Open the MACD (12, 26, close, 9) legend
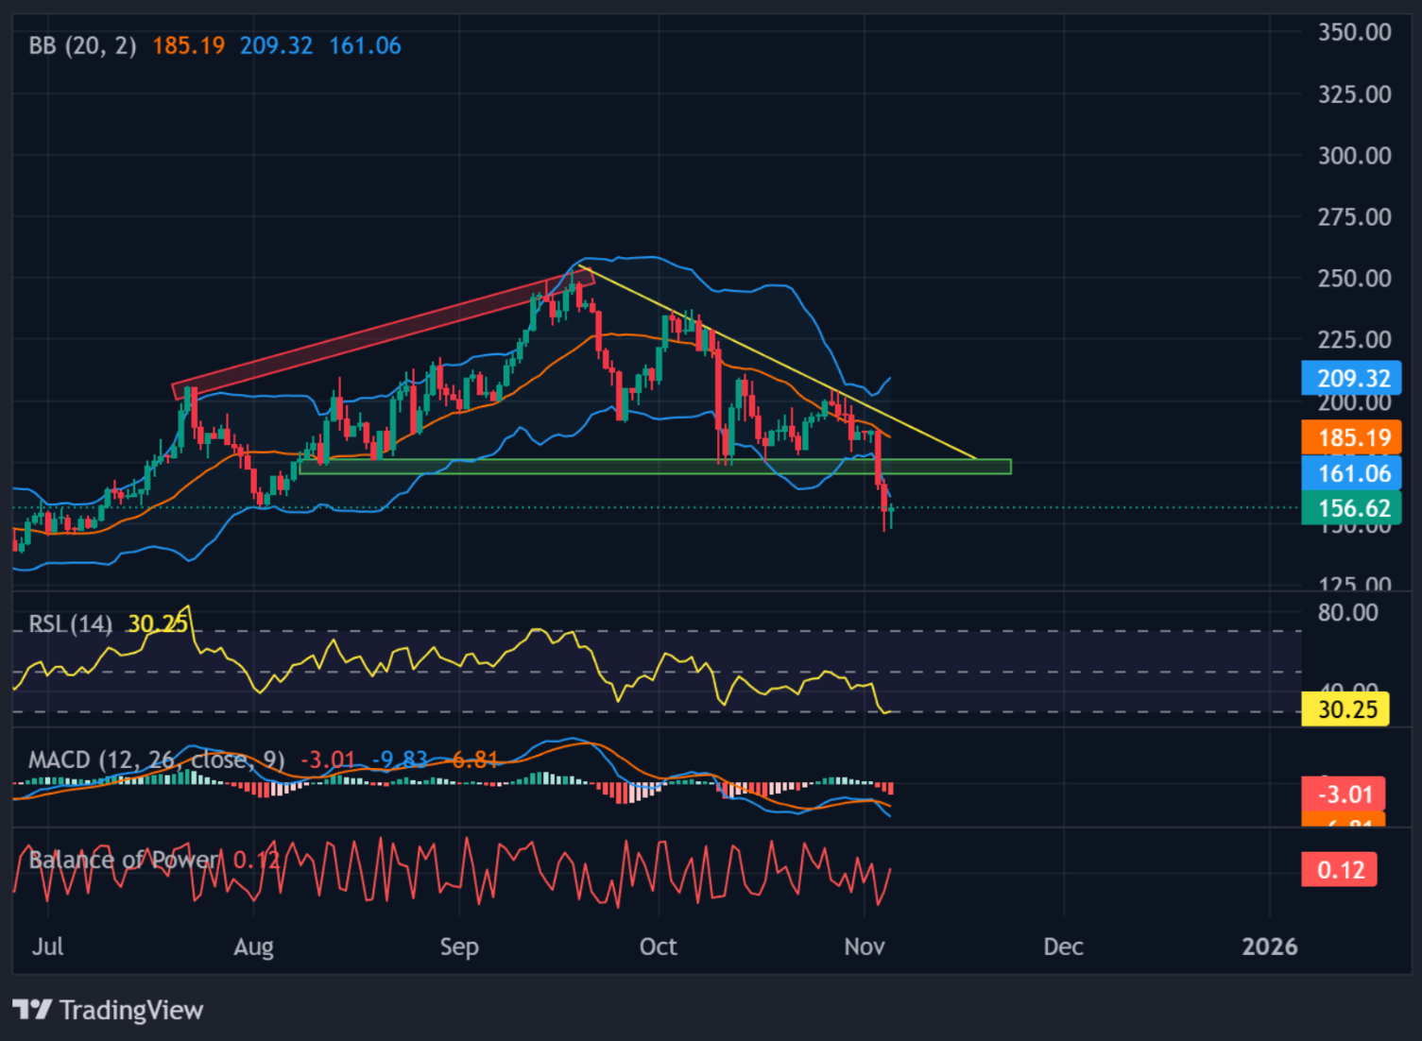Screen dimensions: 1422x1041 coord(156,760)
